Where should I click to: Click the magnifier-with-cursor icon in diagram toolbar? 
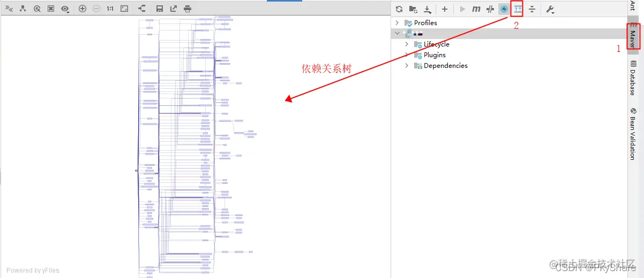(36, 9)
